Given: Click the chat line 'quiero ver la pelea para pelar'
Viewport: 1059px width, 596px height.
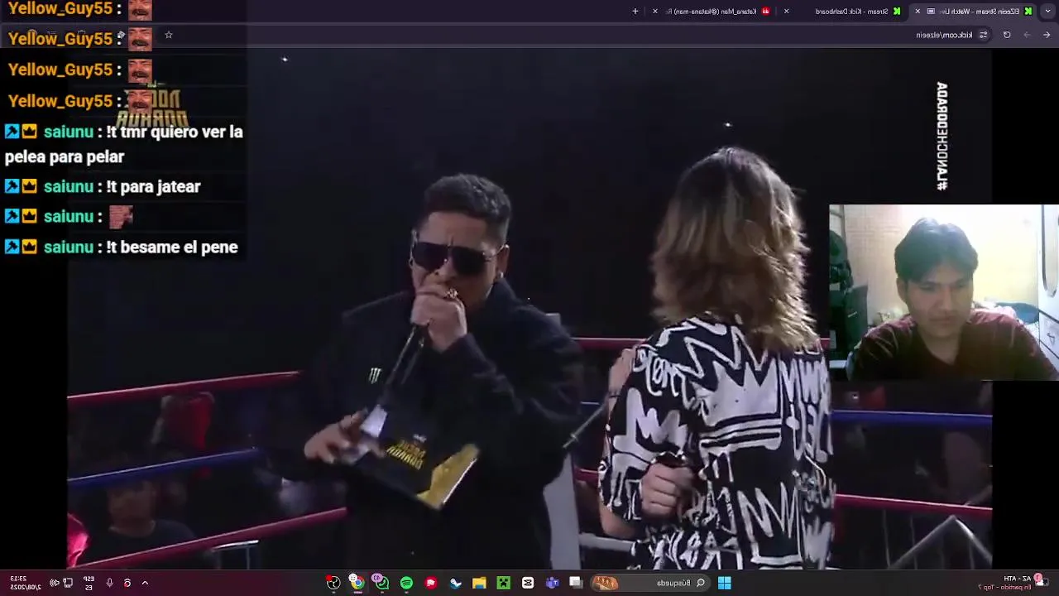Looking at the screenshot, I should tap(124, 143).
